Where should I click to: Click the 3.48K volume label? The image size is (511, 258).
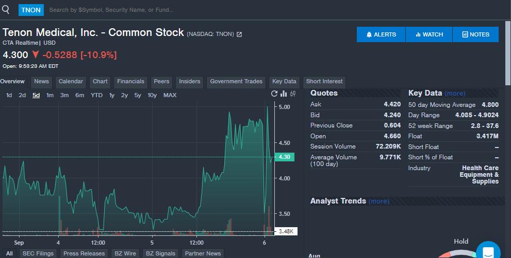[286, 231]
